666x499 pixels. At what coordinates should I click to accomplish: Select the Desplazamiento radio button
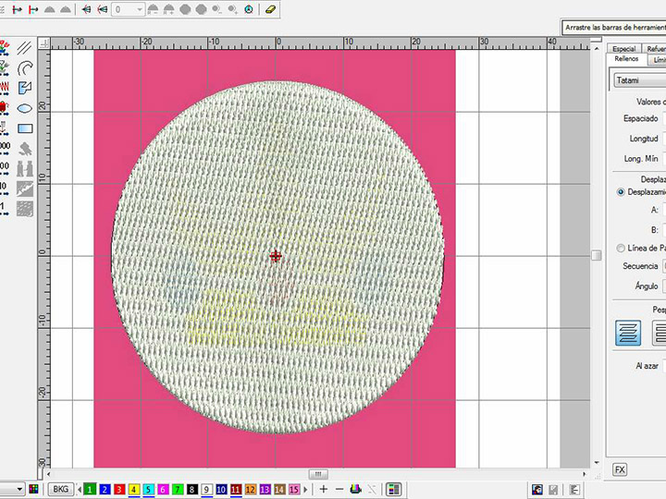(621, 192)
